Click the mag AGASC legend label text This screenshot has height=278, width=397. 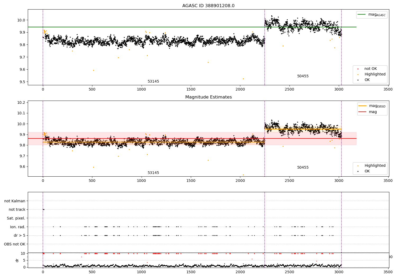pos(377,15)
